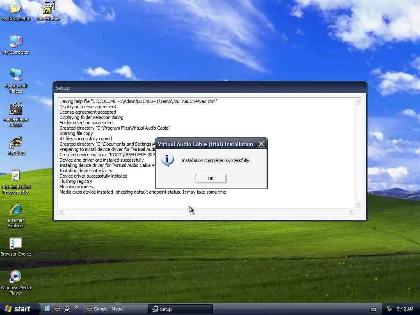The width and height of the screenshot is (420, 315).
Task: Click log line 'Folder selection succeeded'
Action: tap(86, 123)
